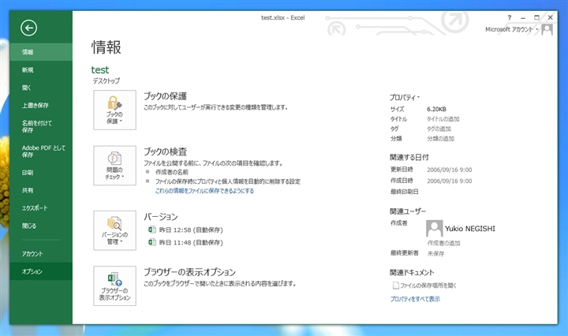Image resolution: width=568 pixels, height=336 pixels.
Task: Click the file size 6.20KB
Action: [x=436, y=109]
